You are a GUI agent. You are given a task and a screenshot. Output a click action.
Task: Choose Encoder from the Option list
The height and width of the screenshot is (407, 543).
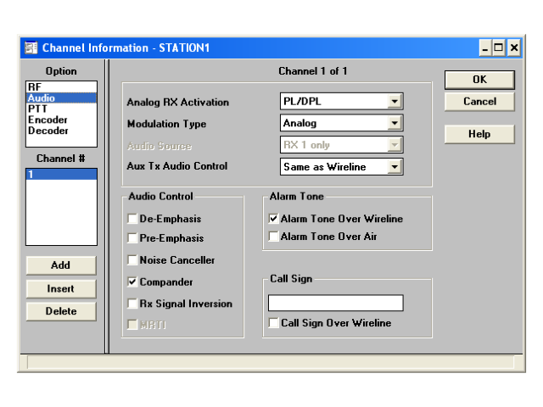click(48, 120)
